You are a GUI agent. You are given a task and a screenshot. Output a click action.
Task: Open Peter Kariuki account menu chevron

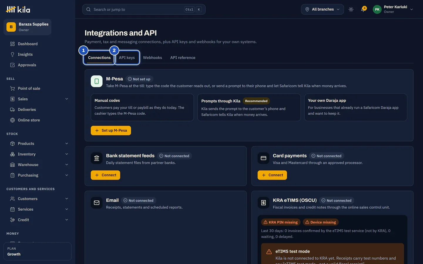pyautogui.click(x=412, y=9)
